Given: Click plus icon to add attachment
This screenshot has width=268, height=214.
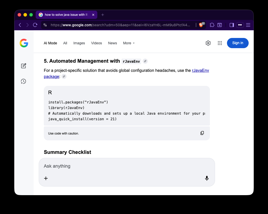Looking at the screenshot, I should [x=46, y=178].
